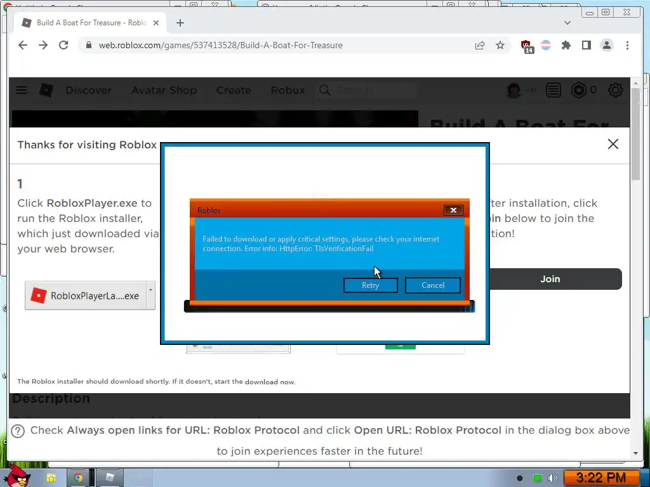Open the Robux balance hexagon icon
The height and width of the screenshot is (487, 650).
click(579, 90)
